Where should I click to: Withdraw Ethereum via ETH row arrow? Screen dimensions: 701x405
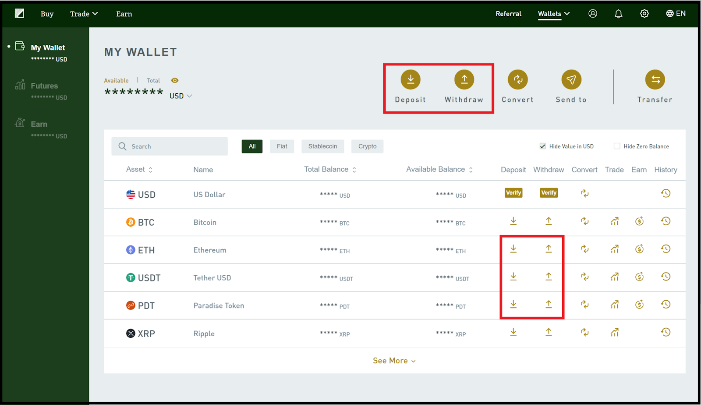pyautogui.click(x=549, y=249)
